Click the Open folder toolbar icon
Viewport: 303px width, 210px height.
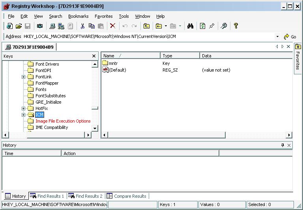(19, 26)
